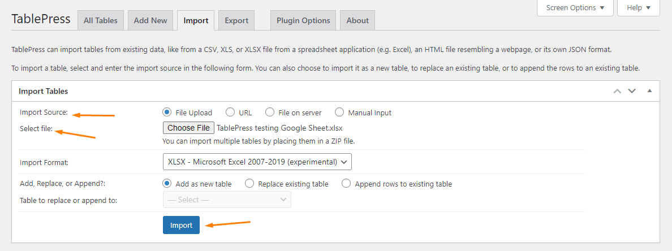Open the Import Format dropdown

[x=257, y=162]
